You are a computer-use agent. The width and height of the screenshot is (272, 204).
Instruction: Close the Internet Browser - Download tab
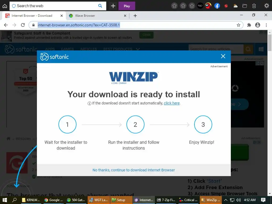[61, 16]
